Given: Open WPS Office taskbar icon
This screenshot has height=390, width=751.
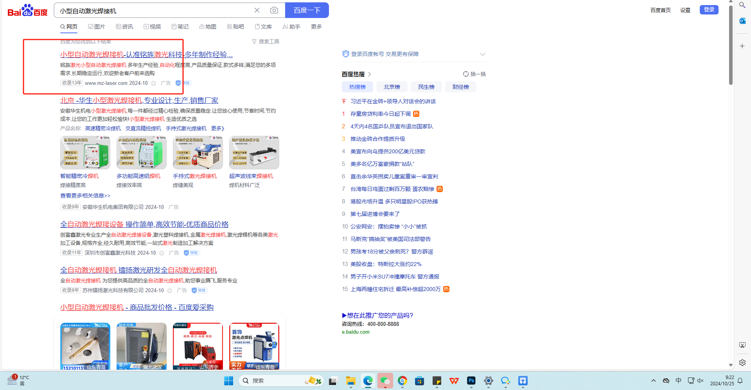Looking at the screenshot, I should [x=454, y=381].
